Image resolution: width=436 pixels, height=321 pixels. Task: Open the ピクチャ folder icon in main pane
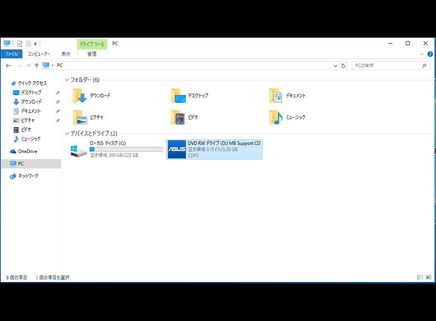coord(79,117)
